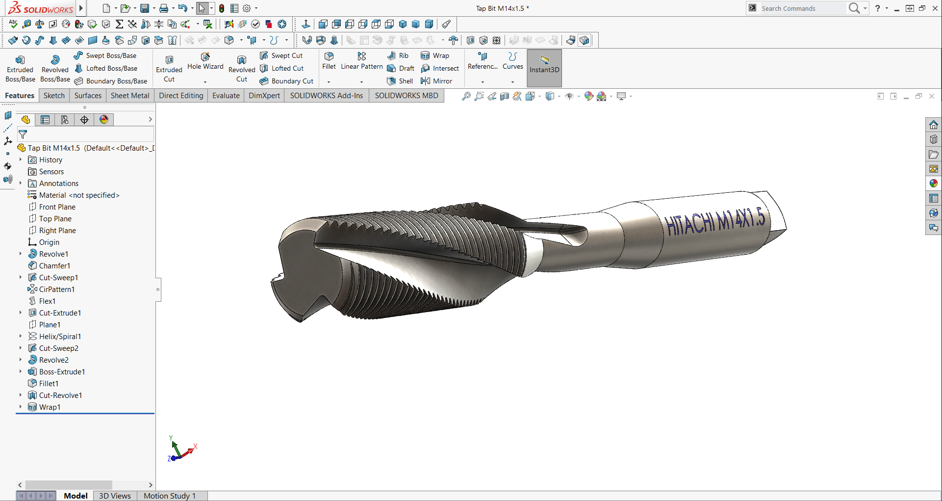942x501 pixels.
Task: Click the Wrap feature tool
Action: 435,55
